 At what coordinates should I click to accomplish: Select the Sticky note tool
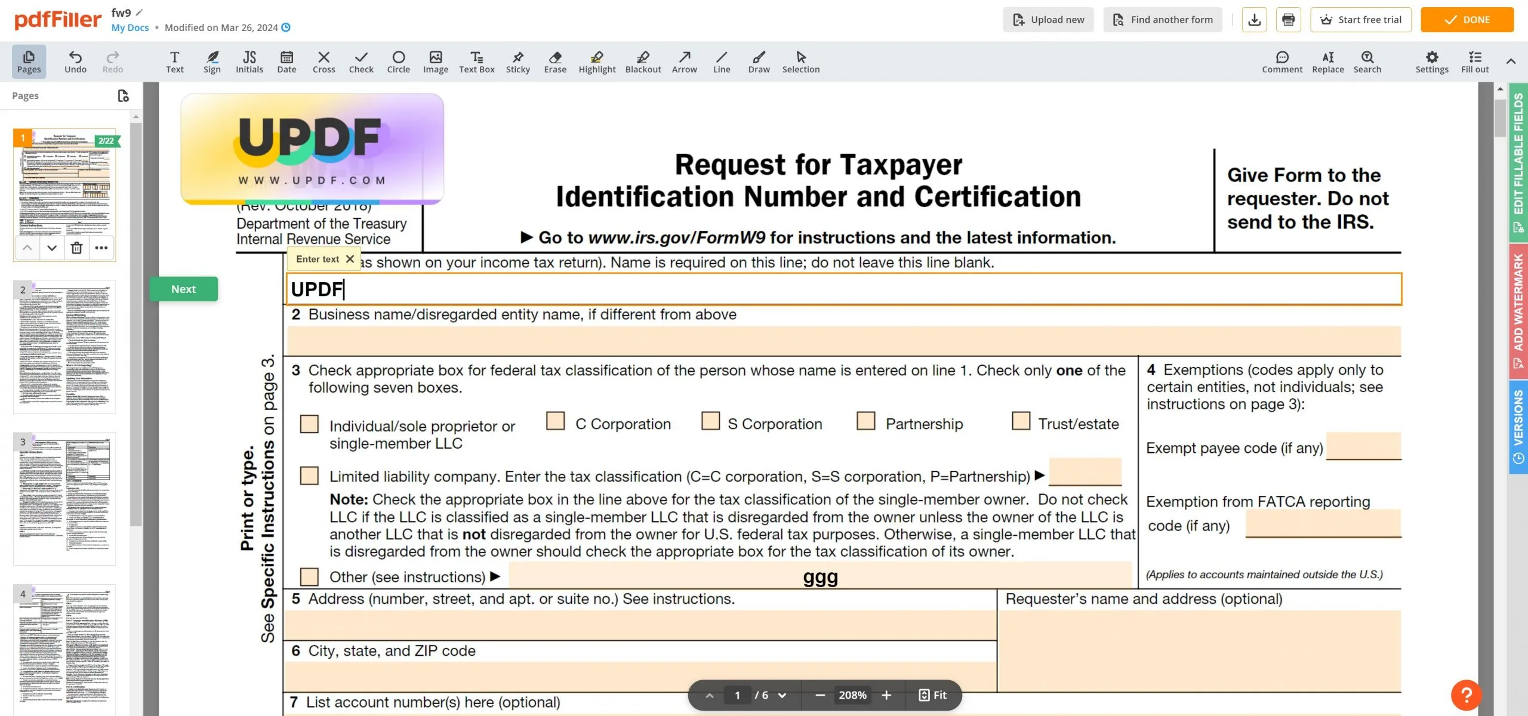(517, 61)
